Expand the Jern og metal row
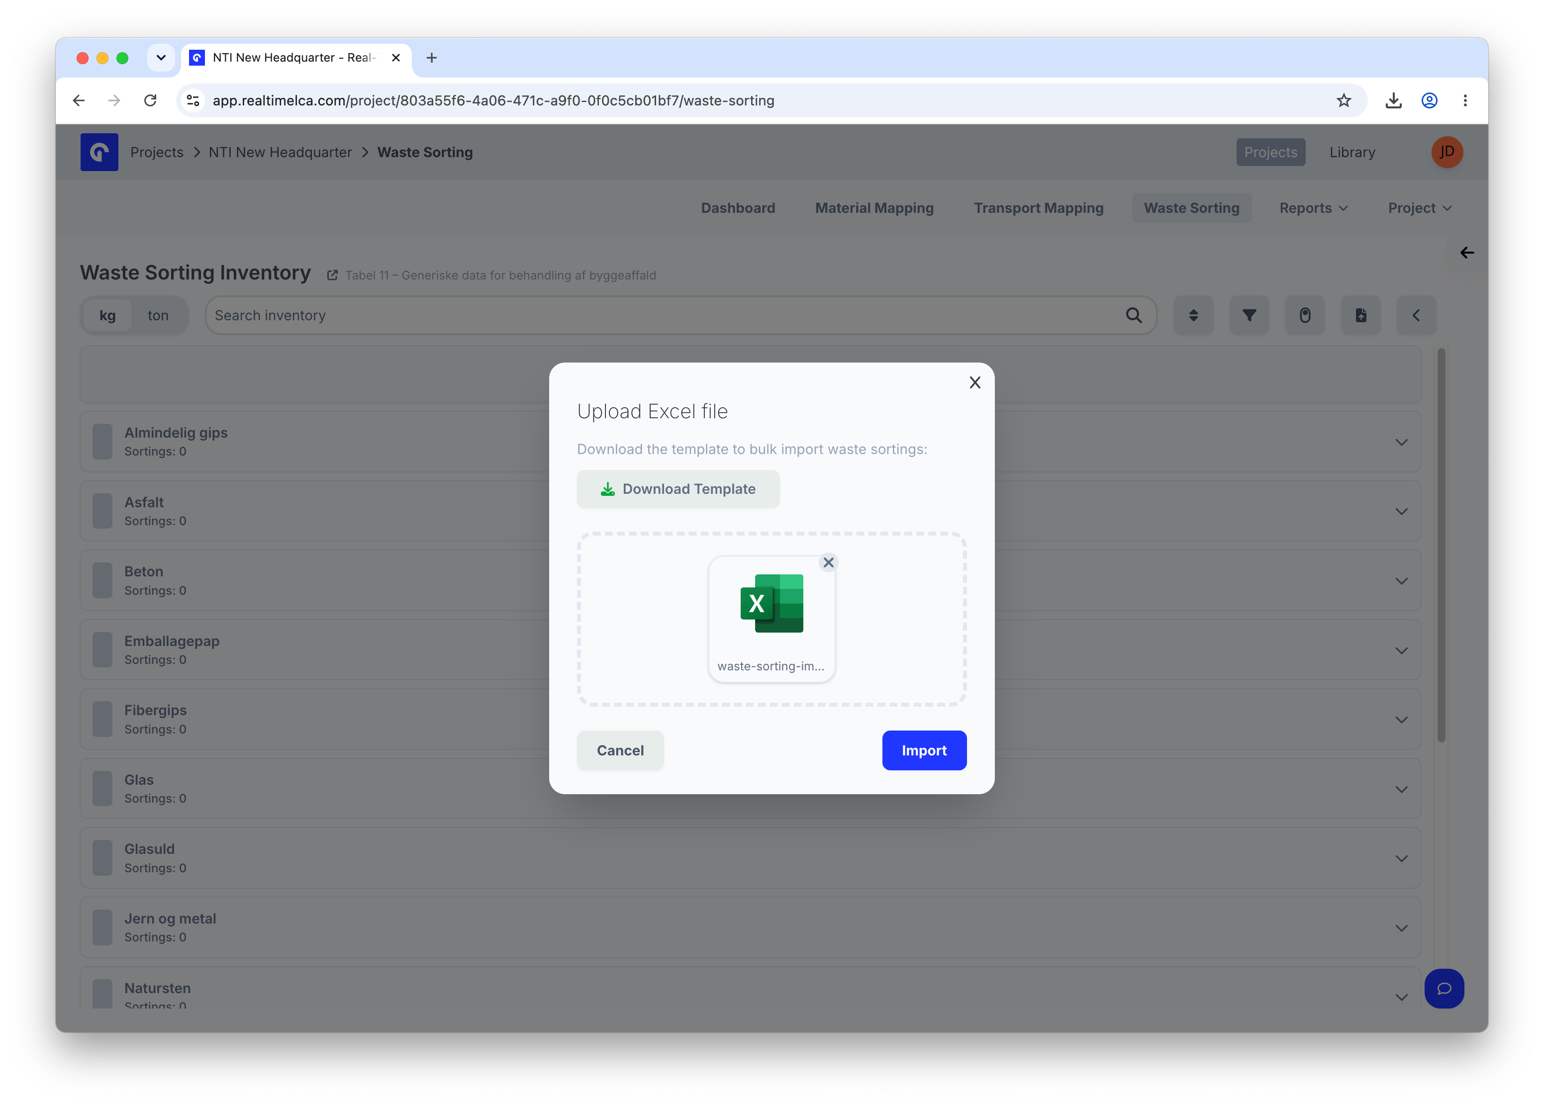This screenshot has height=1106, width=1544. pyautogui.click(x=1401, y=927)
